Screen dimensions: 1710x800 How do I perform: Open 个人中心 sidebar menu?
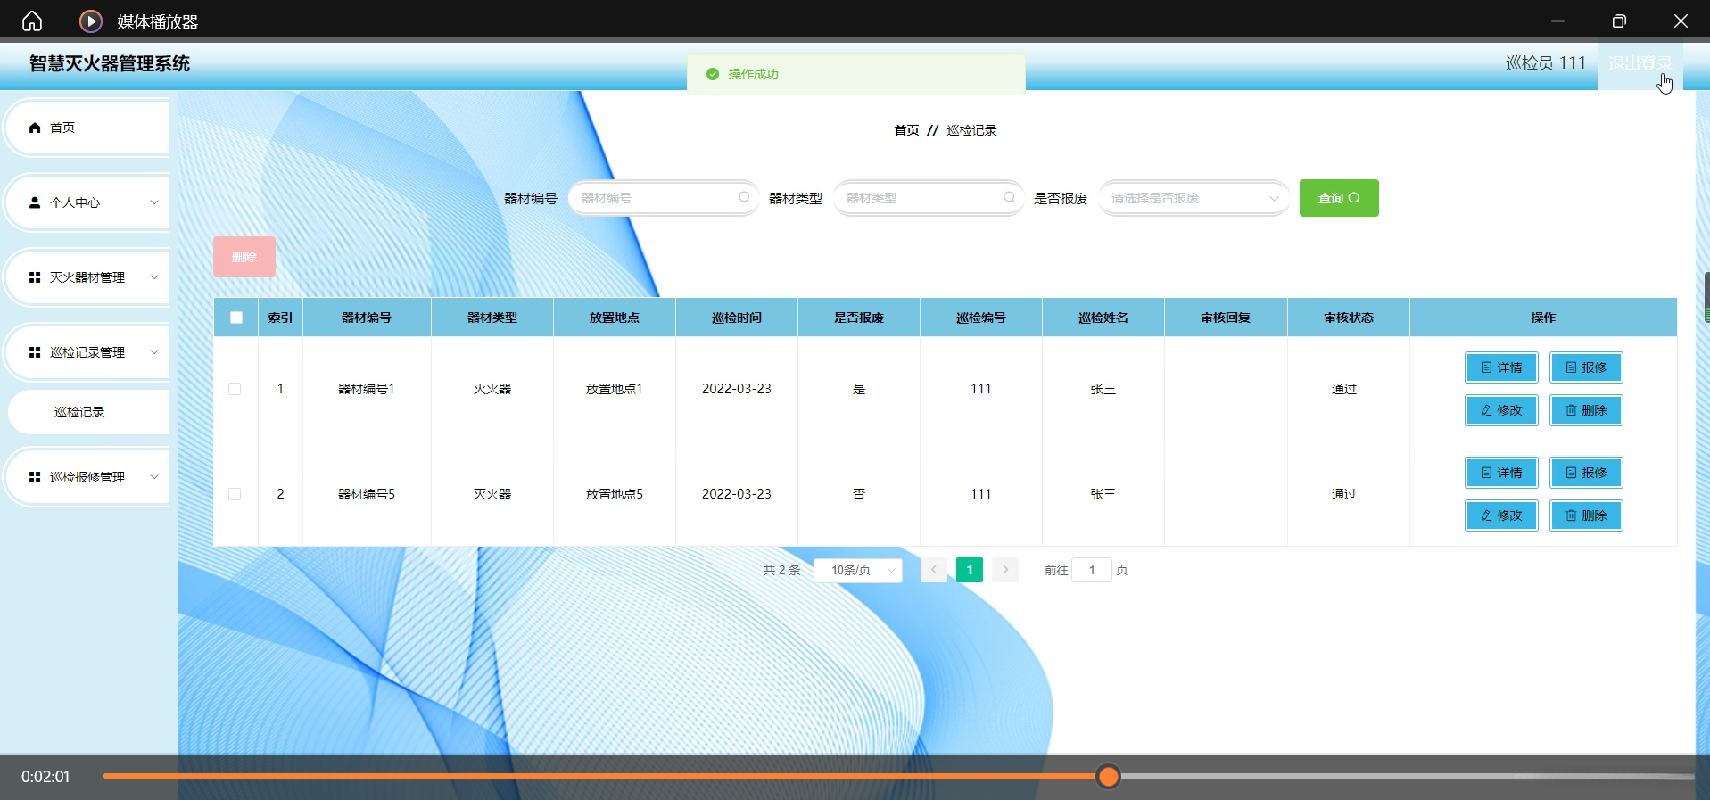point(87,202)
